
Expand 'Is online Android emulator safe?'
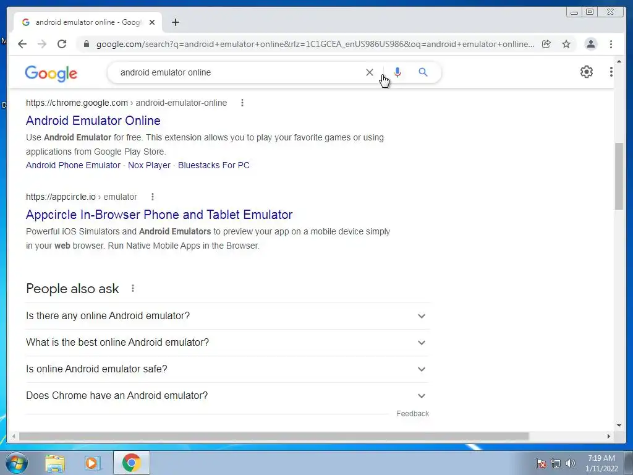point(227,369)
